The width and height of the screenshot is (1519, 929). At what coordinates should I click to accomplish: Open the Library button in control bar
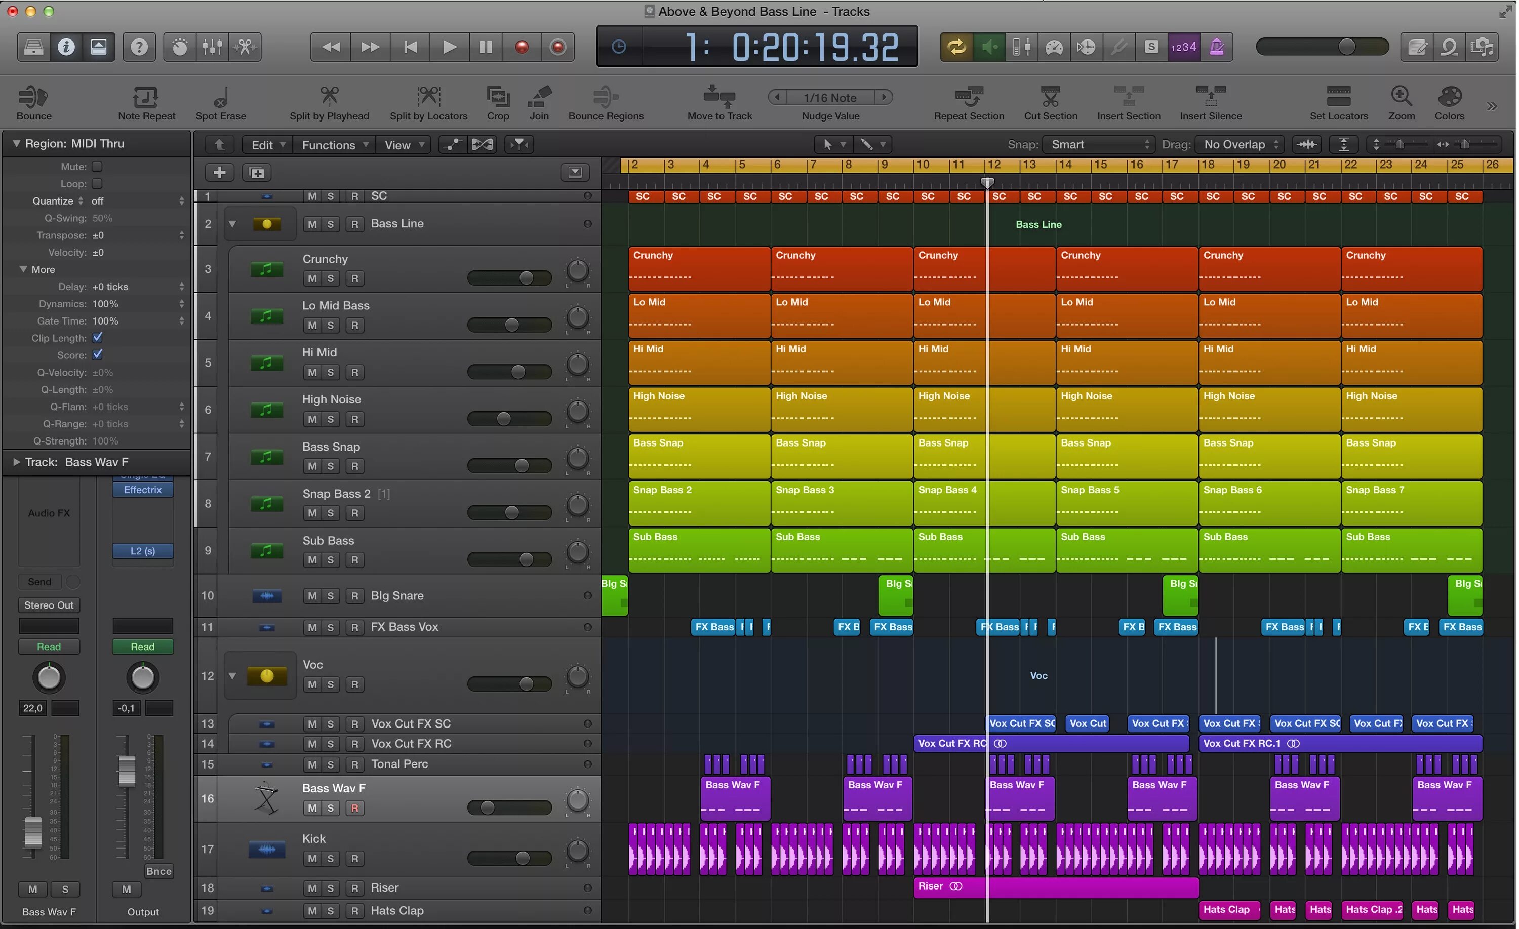(x=33, y=47)
